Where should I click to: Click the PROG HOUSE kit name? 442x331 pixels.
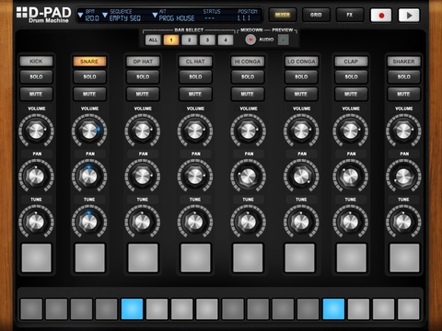pyautogui.click(x=177, y=18)
